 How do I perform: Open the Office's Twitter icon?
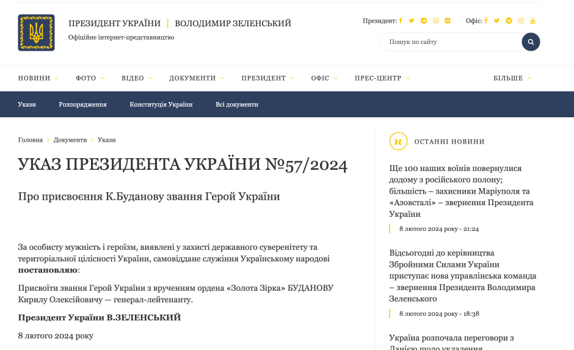pos(496,21)
